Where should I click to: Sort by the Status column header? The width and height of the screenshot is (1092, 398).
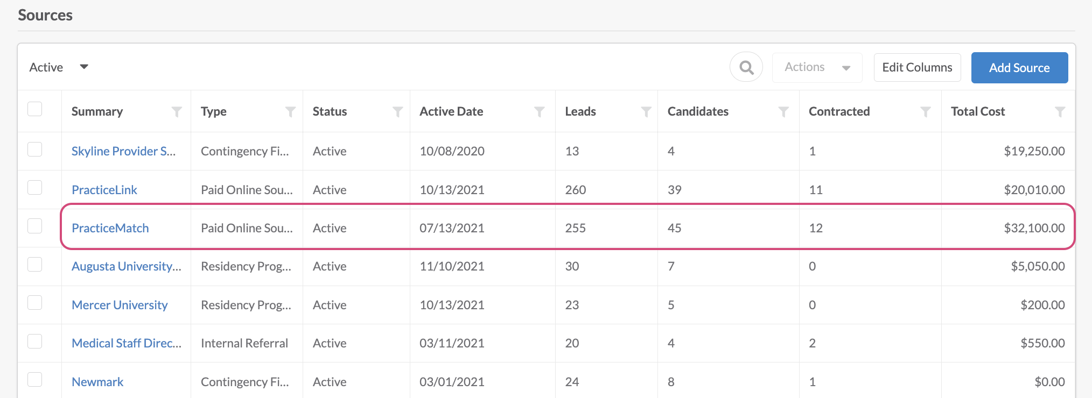[330, 111]
